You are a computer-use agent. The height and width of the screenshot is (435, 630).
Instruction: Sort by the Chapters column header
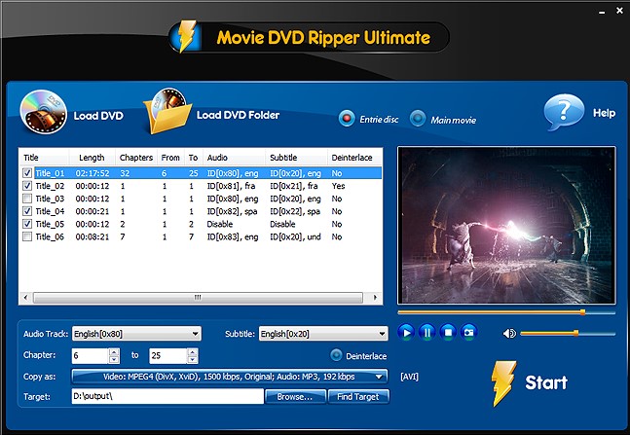click(136, 158)
